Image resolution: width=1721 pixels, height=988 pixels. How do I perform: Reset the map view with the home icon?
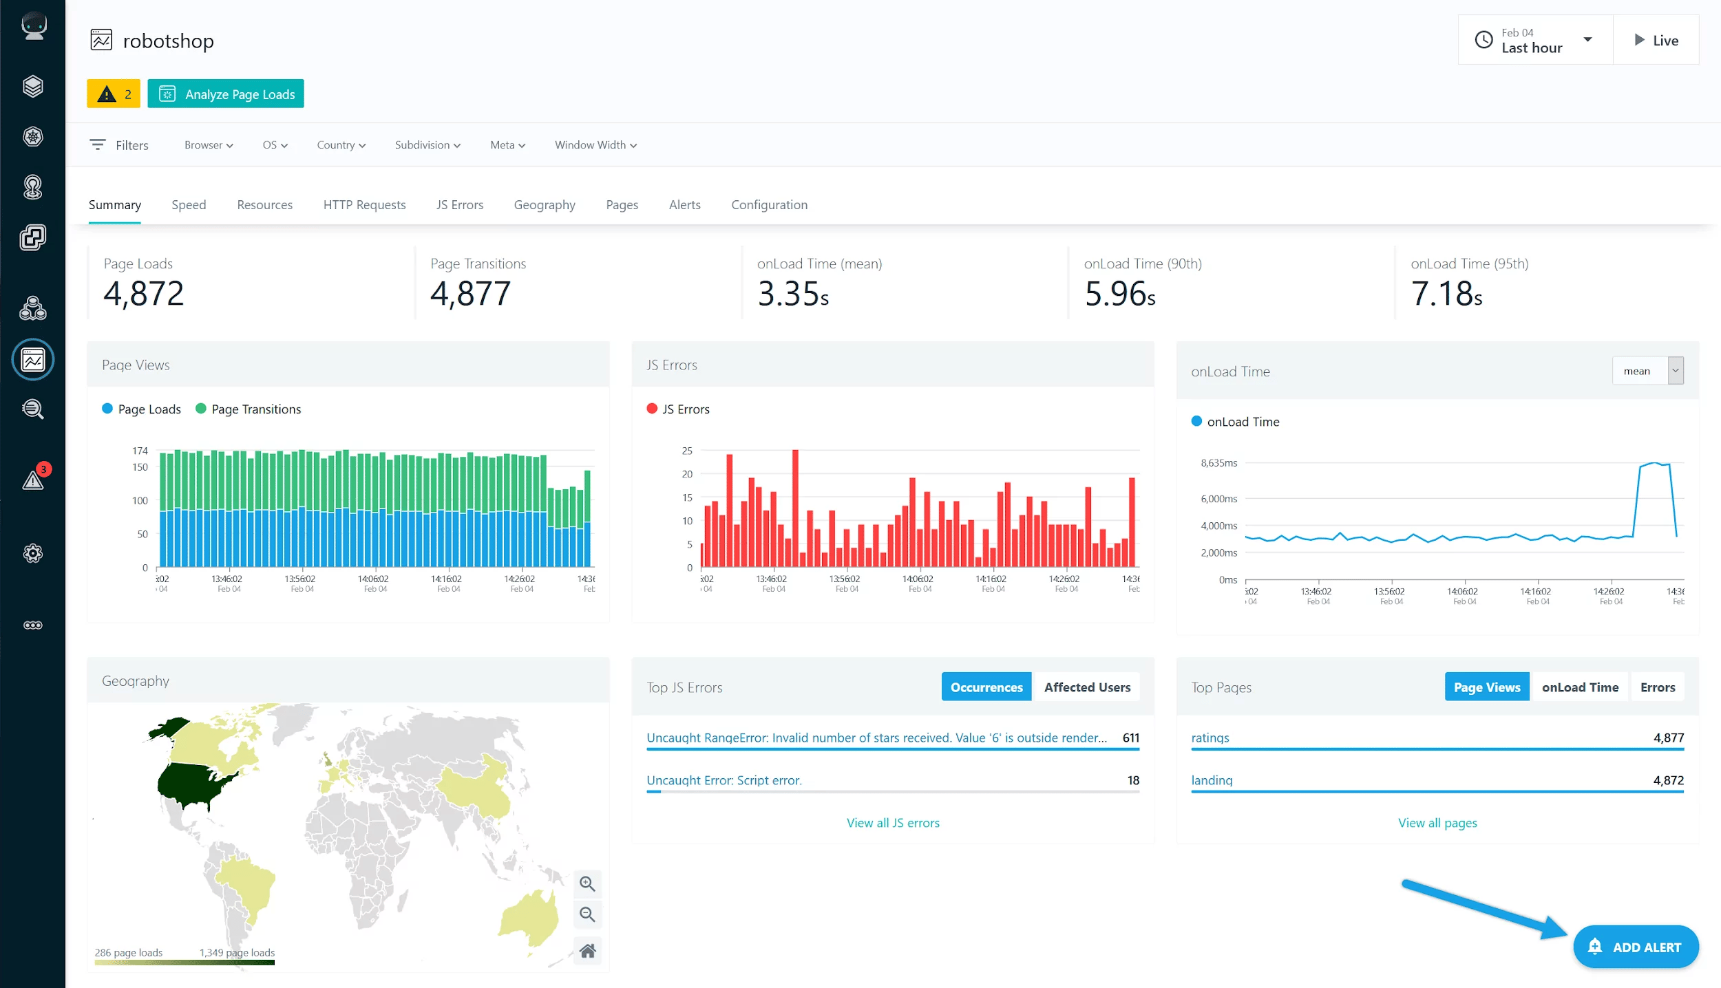pos(587,950)
